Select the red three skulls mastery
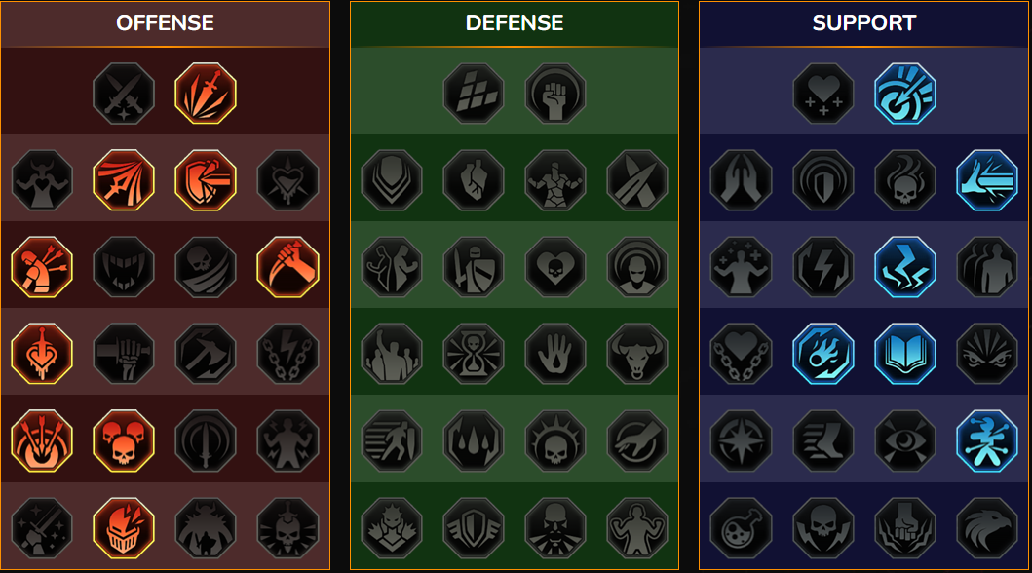Image resolution: width=1032 pixels, height=573 pixels. tap(124, 440)
